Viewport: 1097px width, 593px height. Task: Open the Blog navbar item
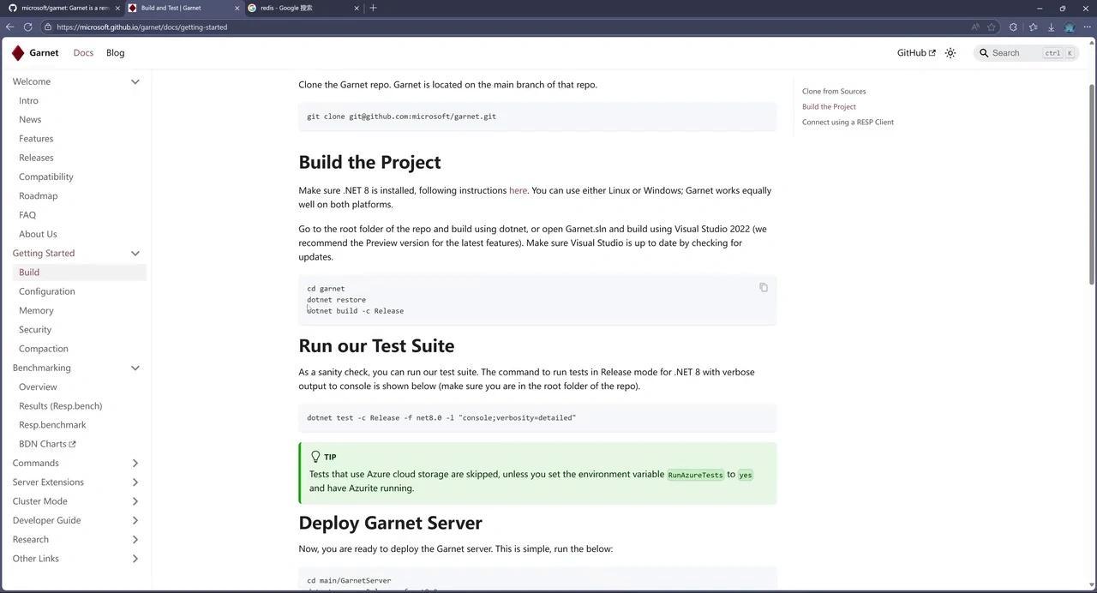[115, 53]
